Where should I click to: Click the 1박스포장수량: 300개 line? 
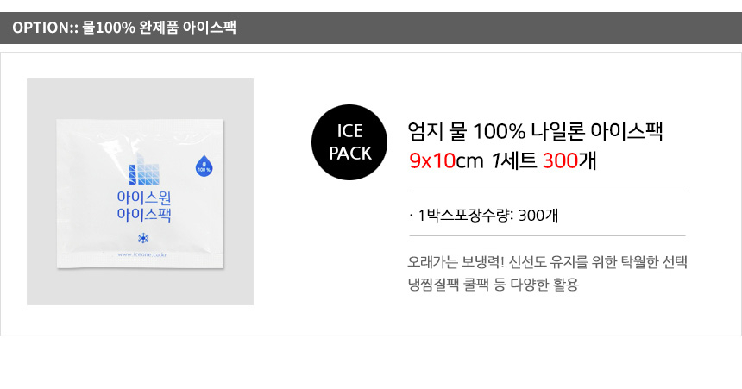coord(483,214)
